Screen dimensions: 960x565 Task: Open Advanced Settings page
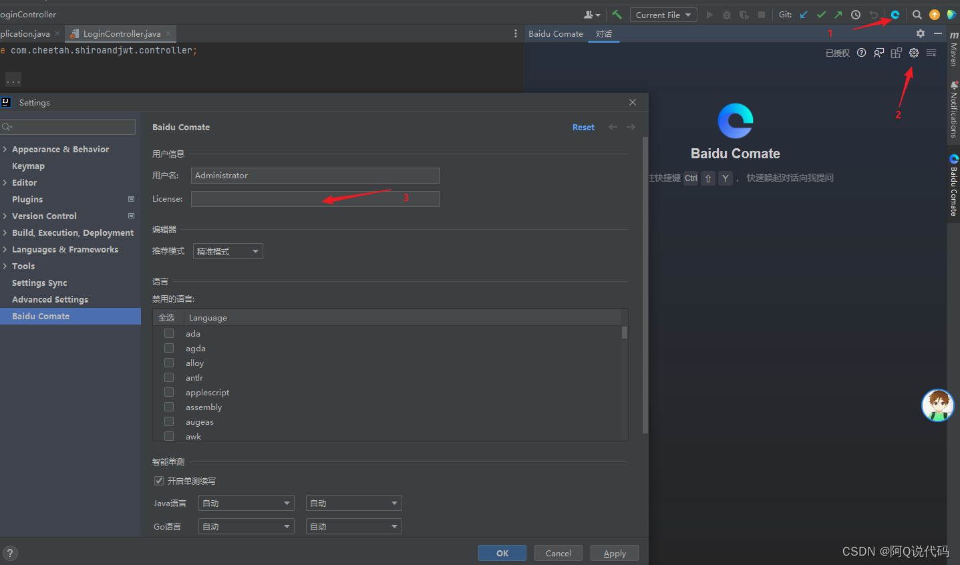pos(50,299)
